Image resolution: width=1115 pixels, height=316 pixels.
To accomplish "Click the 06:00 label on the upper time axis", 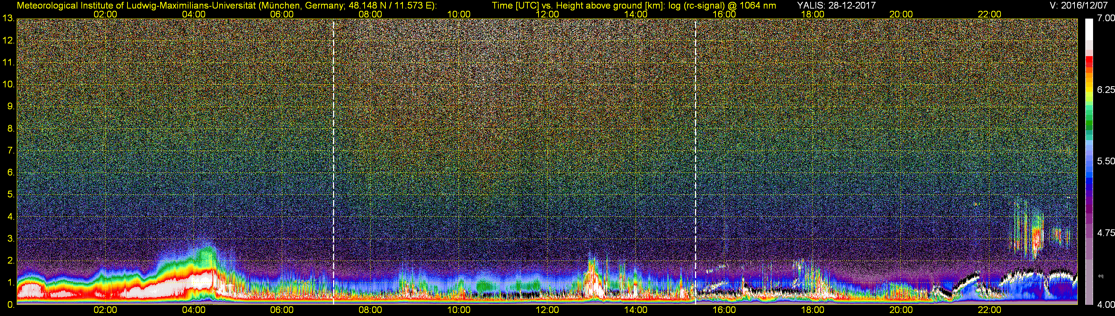I will click(282, 14).
